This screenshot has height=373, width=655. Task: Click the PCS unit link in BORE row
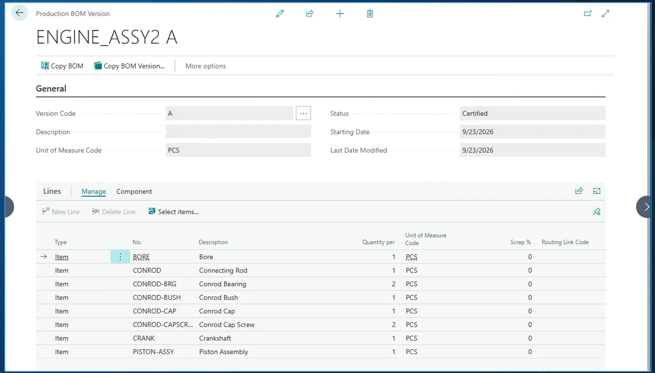[x=411, y=257]
